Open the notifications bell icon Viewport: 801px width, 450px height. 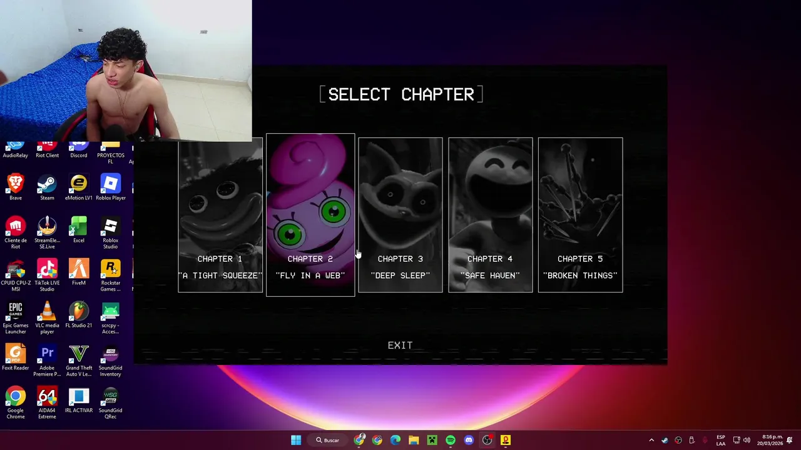790,440
